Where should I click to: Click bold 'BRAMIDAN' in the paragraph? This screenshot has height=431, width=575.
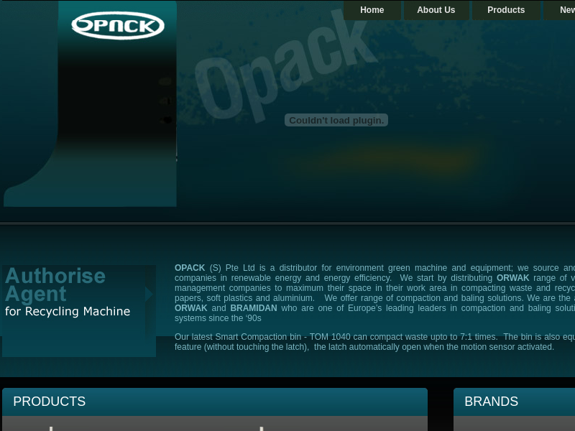(x=254, y=308)
